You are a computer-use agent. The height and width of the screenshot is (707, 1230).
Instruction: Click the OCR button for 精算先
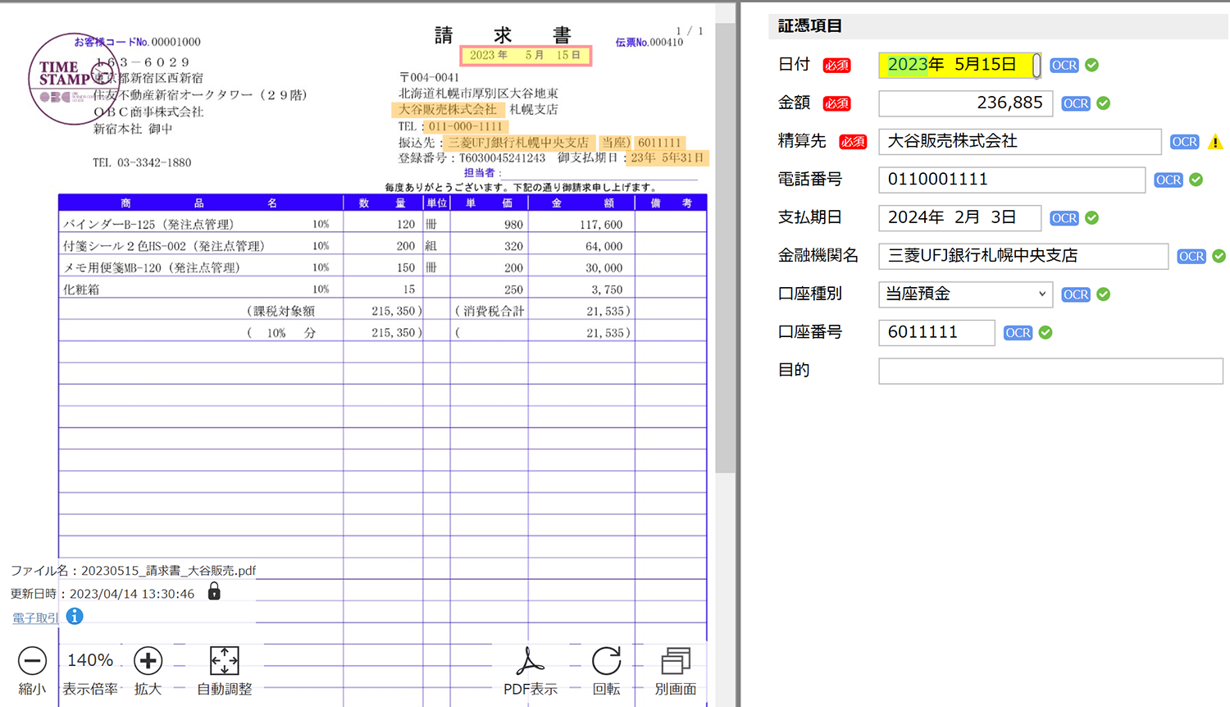point(1184,142)
